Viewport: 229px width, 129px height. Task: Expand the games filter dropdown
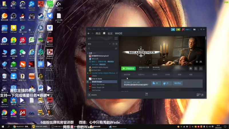click(x=110, y=44)
